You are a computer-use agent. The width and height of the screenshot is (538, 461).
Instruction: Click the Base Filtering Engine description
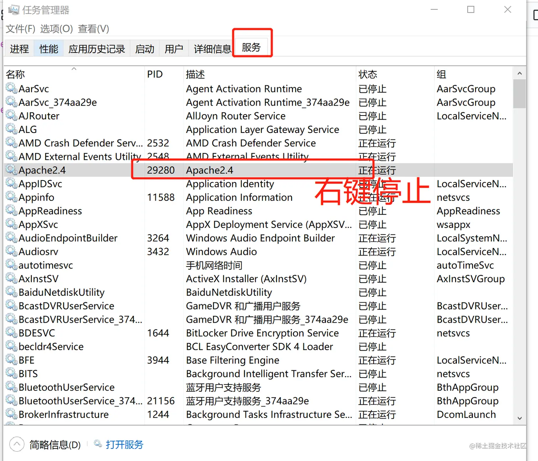coord(233,360)
